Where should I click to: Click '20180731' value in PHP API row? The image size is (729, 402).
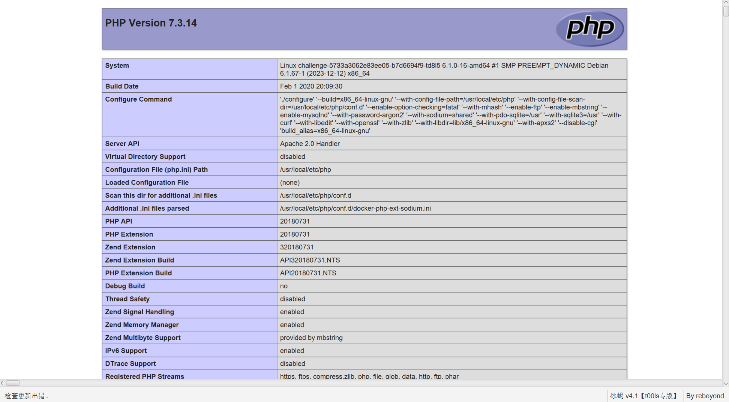(295, 221)
